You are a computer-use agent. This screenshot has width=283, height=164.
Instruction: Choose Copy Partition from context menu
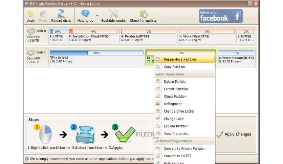(184, 67)
